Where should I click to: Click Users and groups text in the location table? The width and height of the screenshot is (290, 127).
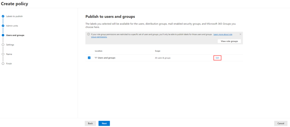(x=106, y=58)
